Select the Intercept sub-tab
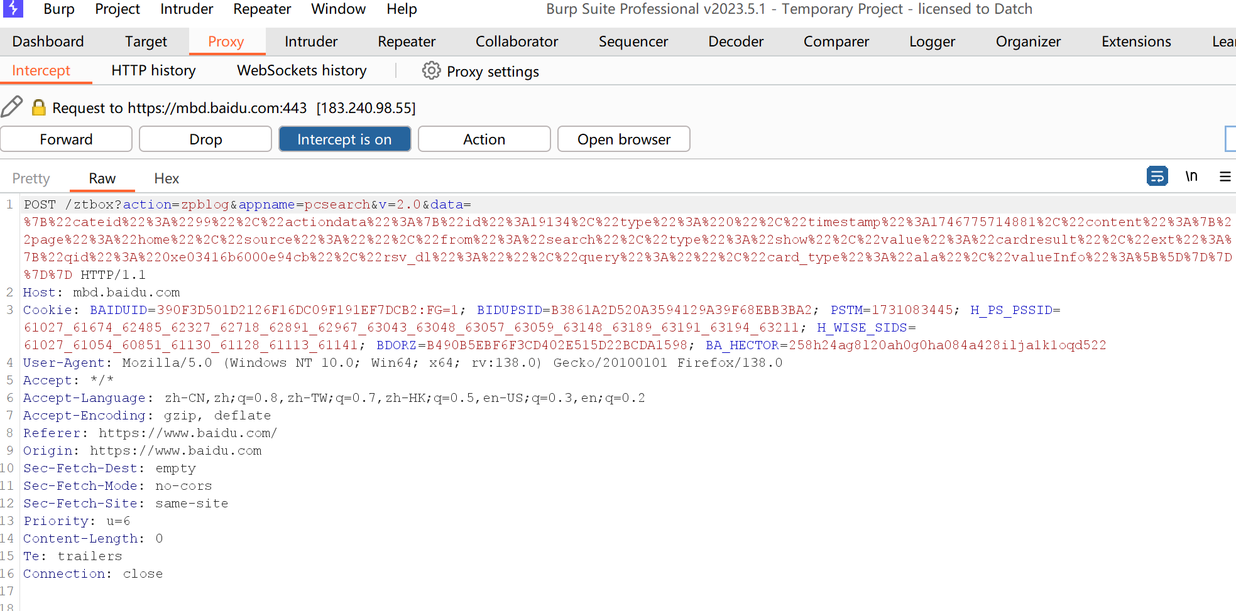 pos(41,70)
